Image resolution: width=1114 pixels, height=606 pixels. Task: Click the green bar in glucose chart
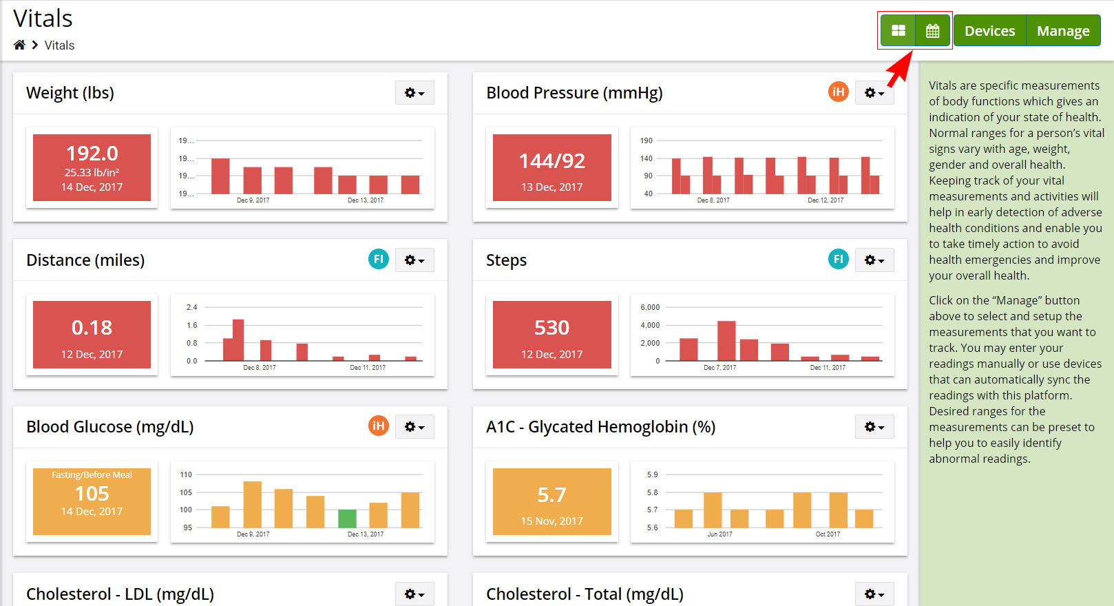tap(347, 519)
